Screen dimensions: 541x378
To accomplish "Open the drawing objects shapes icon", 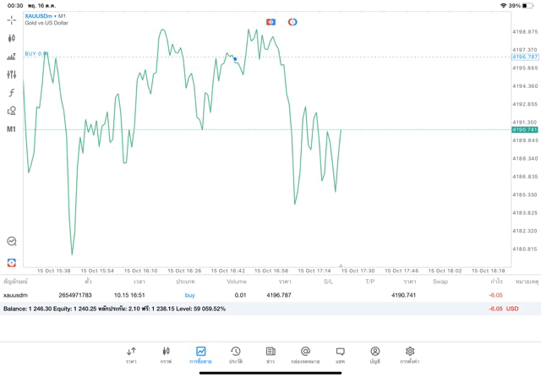I will coord(12,111).
